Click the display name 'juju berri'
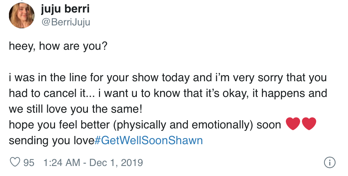The image size is (348, 176). pos(65,9)
